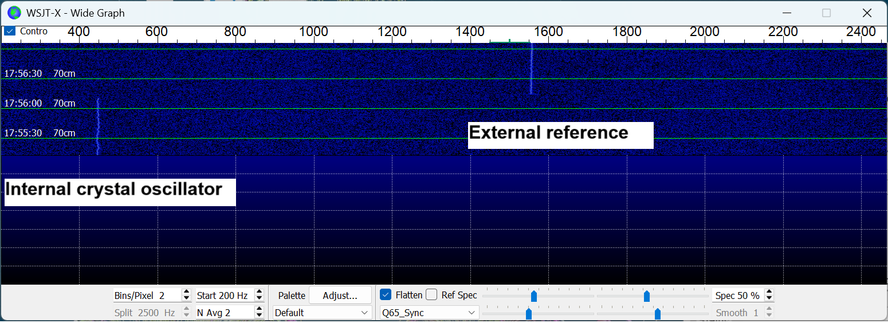Raise Start 200 Hz with up arrow
The height and width of the screenshot is (323, 888).
click(259, 292)
